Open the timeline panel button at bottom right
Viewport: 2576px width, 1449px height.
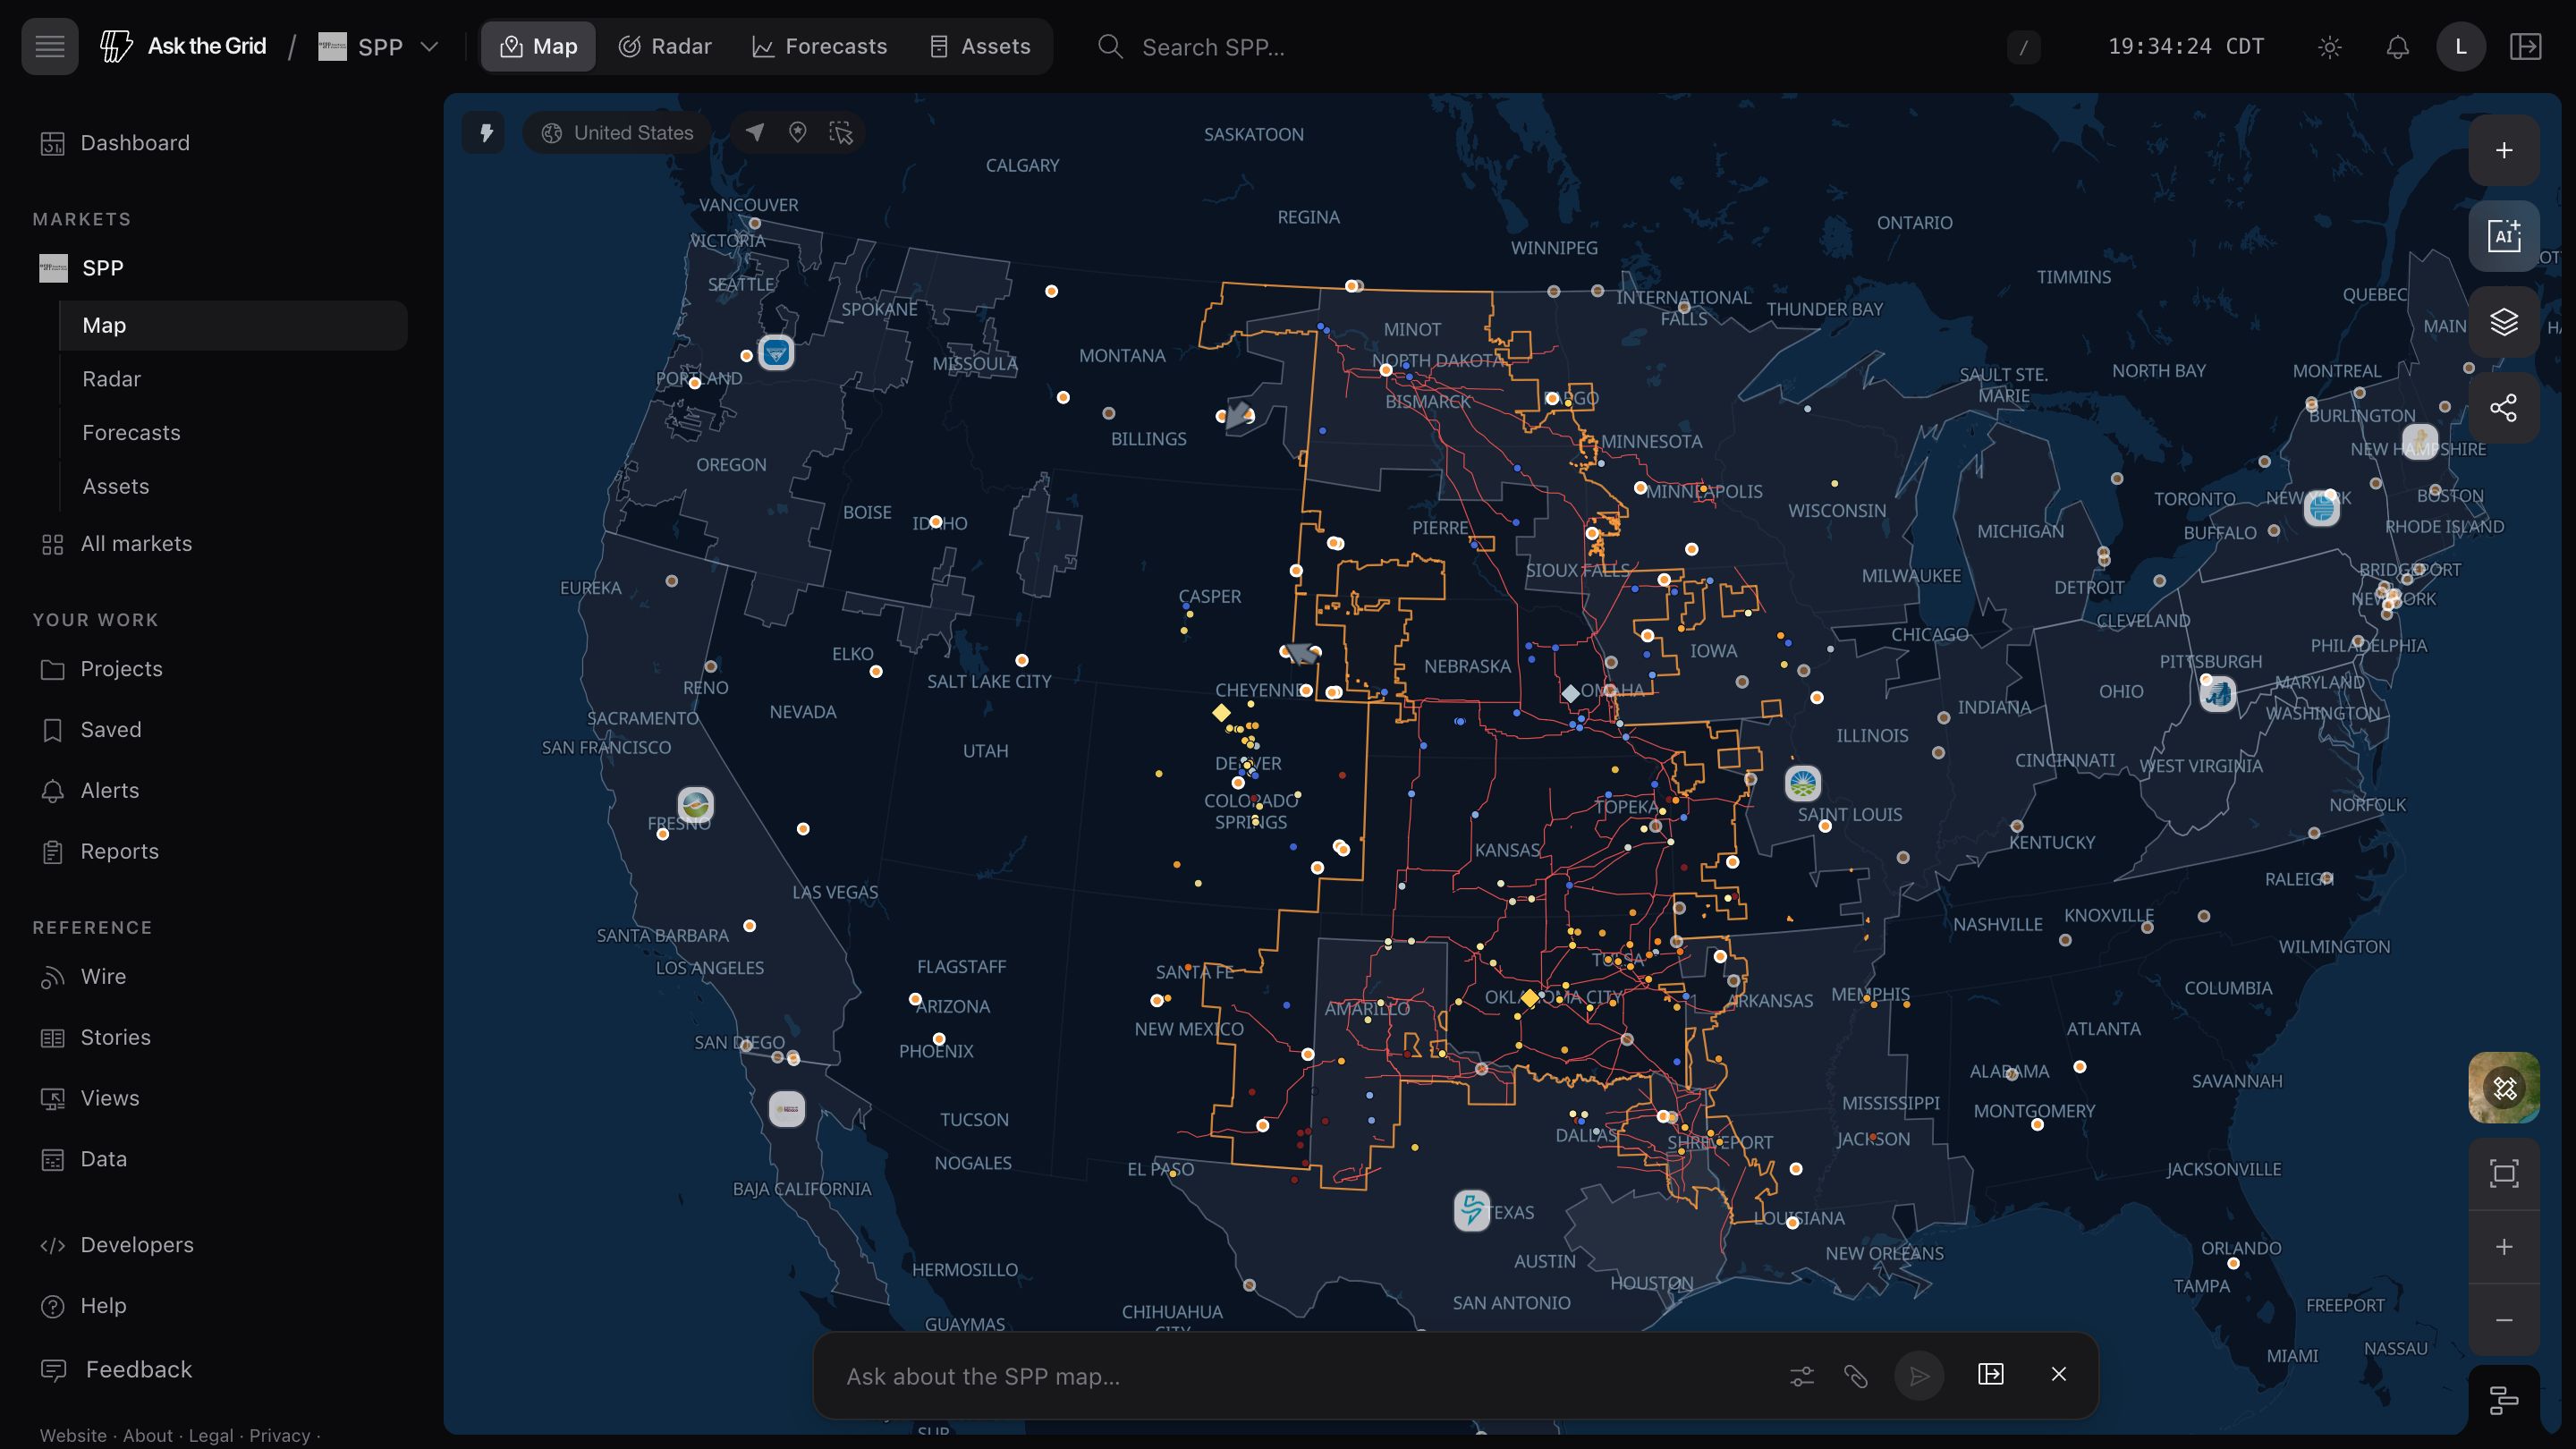click(2504, 1400)
